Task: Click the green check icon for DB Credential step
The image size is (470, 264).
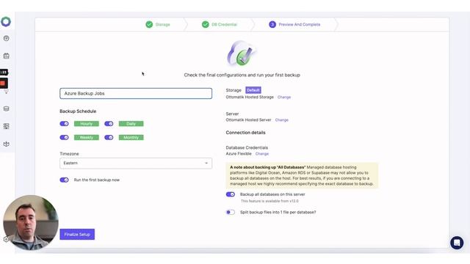Action: (x=206, y=24)
